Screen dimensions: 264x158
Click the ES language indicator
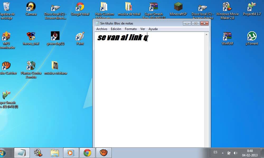[215, 152]
